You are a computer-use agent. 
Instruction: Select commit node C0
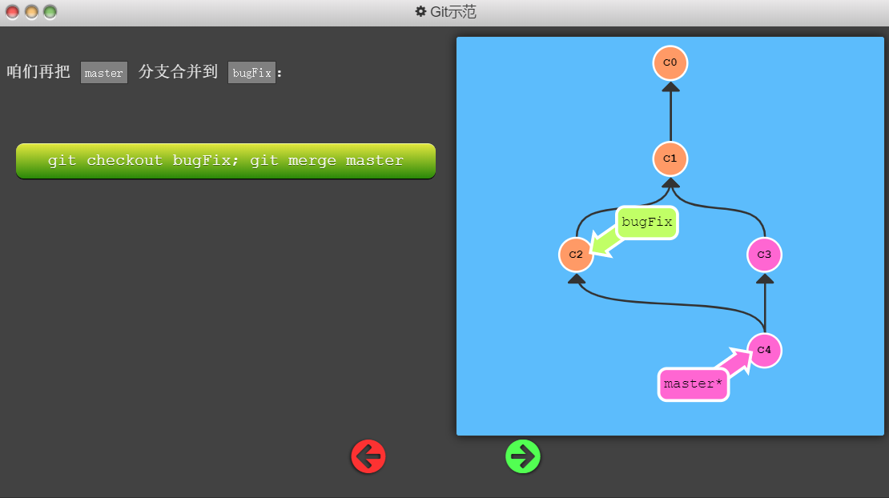670,63
